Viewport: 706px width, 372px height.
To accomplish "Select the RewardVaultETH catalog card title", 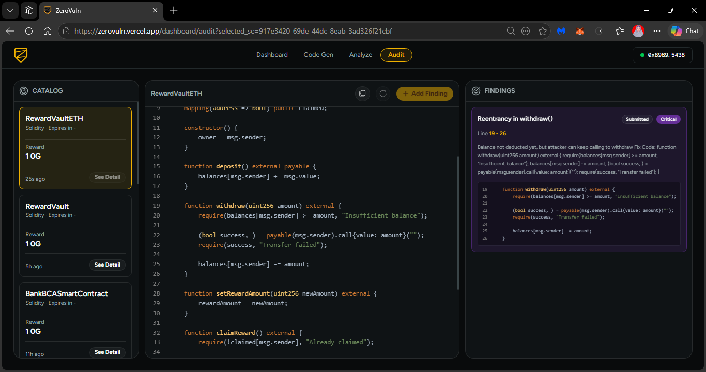I will (54, 118).
